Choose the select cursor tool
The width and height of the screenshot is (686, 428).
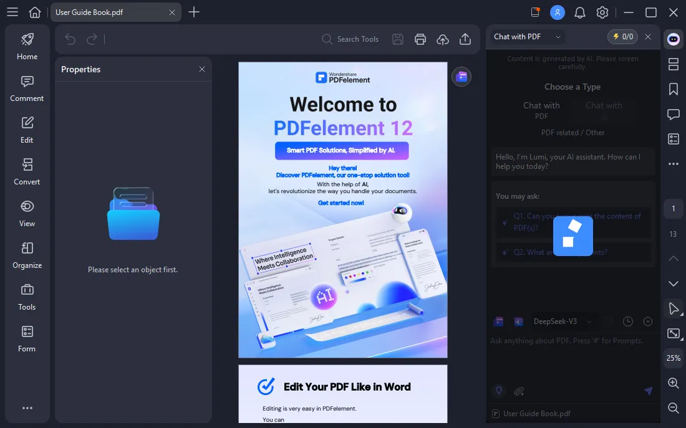(674, 308)
